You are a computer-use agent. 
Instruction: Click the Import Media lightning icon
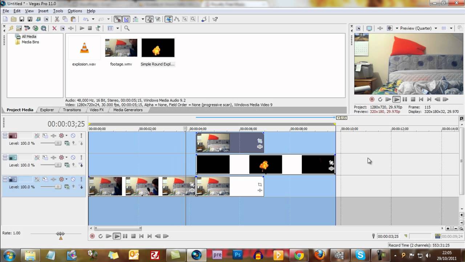[11, 28]
